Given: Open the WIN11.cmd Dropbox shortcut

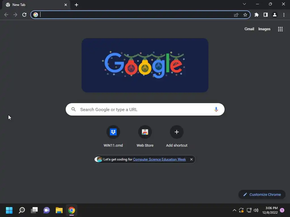Looking at the screenshot, I should point(113,132).
